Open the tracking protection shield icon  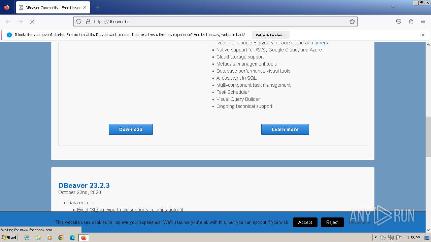[79, 22]
